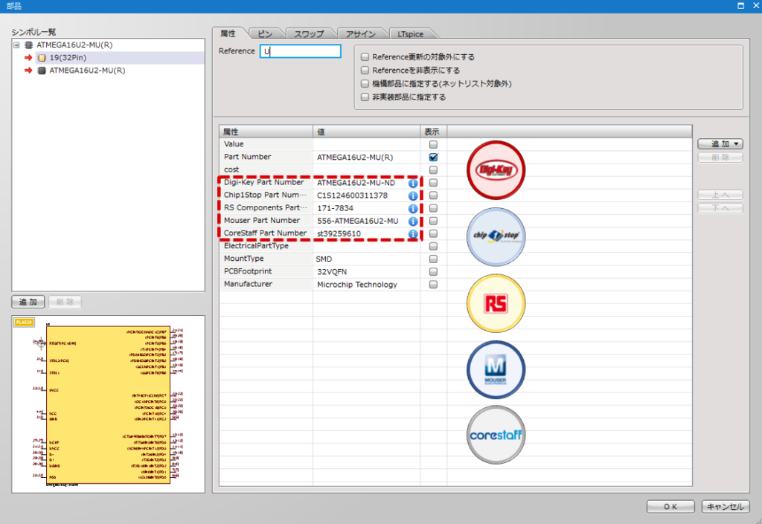Open the 追加 dropdown beside attribute table

coord(720,144)
